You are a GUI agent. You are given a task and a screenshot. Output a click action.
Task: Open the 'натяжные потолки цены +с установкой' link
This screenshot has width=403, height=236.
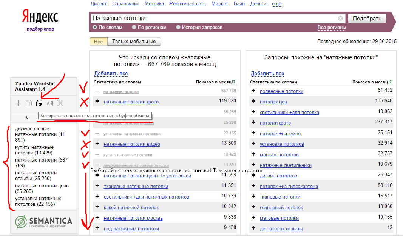click(148, 176)
